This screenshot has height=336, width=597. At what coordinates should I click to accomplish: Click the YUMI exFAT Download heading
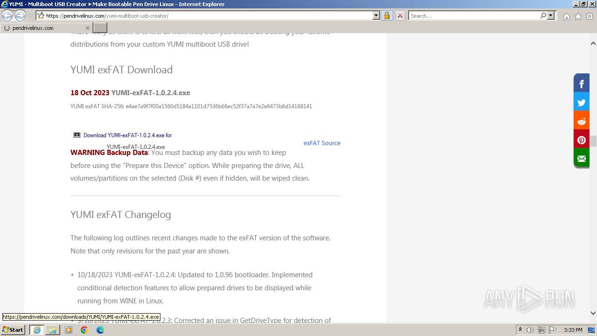coord(121,70)
